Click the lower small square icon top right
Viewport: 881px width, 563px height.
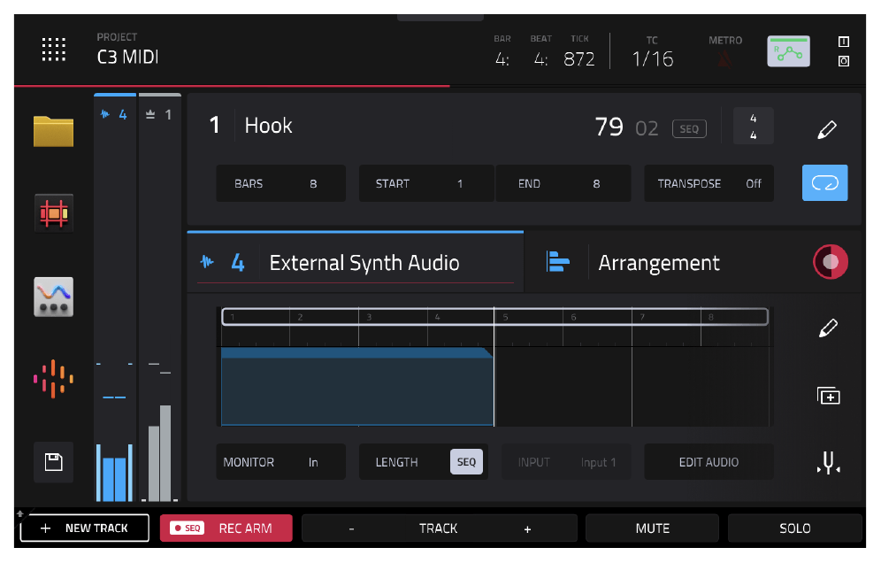(x=843, y=61)
